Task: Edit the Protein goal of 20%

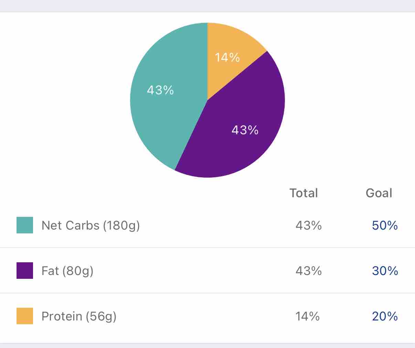Action: (x=385, y=316)
